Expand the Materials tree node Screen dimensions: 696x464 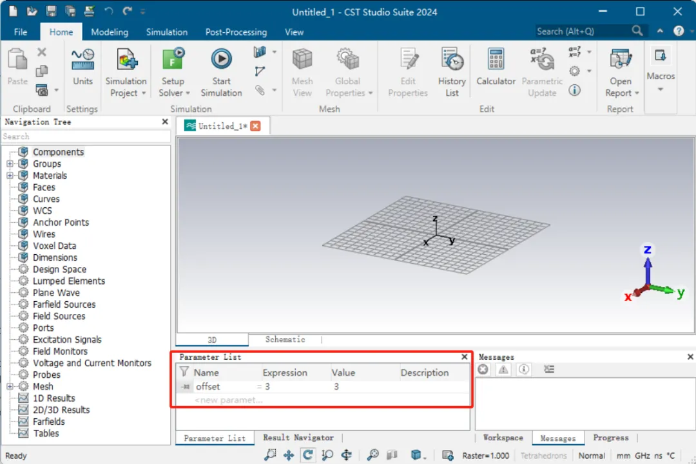[10, 176]
